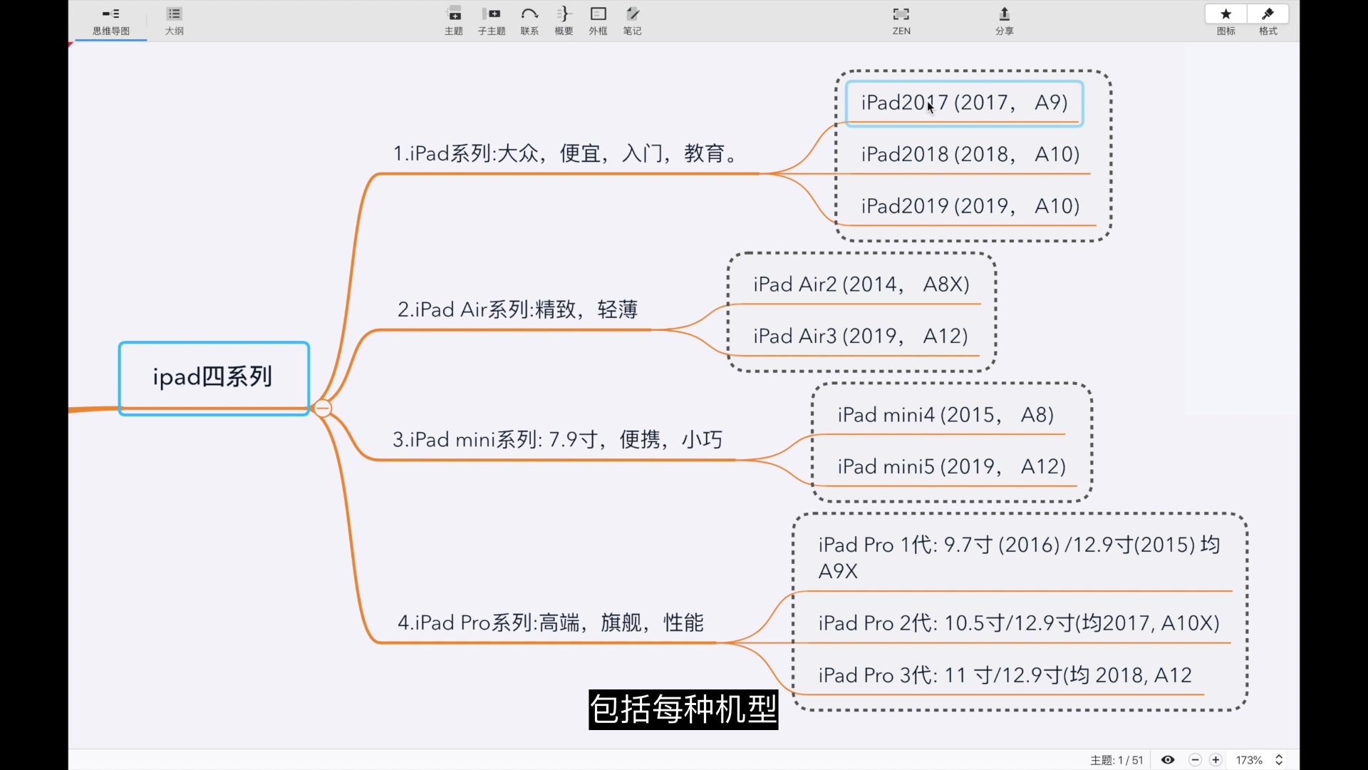Select topic 2.iPad Air系列:精致，轻薄
The width and height of the screenshot is (1368, 770).
tap(518, 309)
